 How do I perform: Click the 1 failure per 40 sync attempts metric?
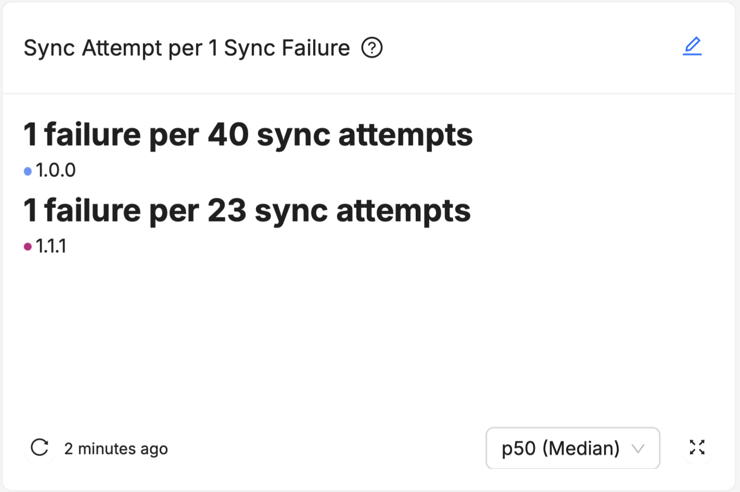click(x=248, y=134)
